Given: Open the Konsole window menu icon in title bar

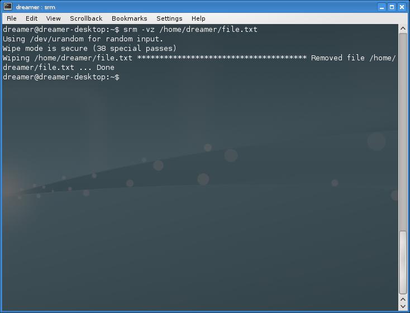Looking at the screenshot, I should [x=7, y=7].
